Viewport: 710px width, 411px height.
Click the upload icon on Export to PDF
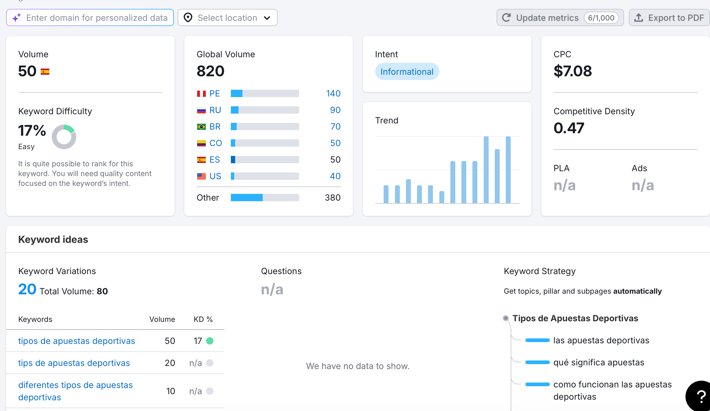click(x=639, y=18)
